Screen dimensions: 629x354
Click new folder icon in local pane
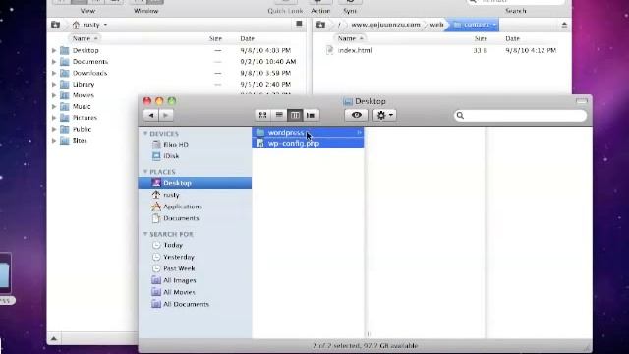click(x=55, y=25)
